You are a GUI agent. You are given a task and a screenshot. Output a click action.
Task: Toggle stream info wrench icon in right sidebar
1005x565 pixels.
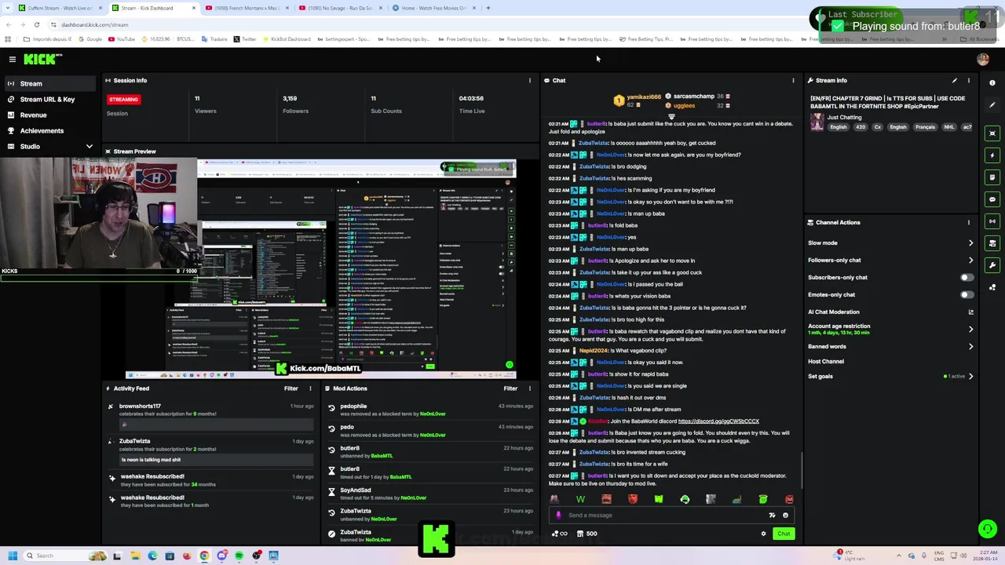pos(992,264)
